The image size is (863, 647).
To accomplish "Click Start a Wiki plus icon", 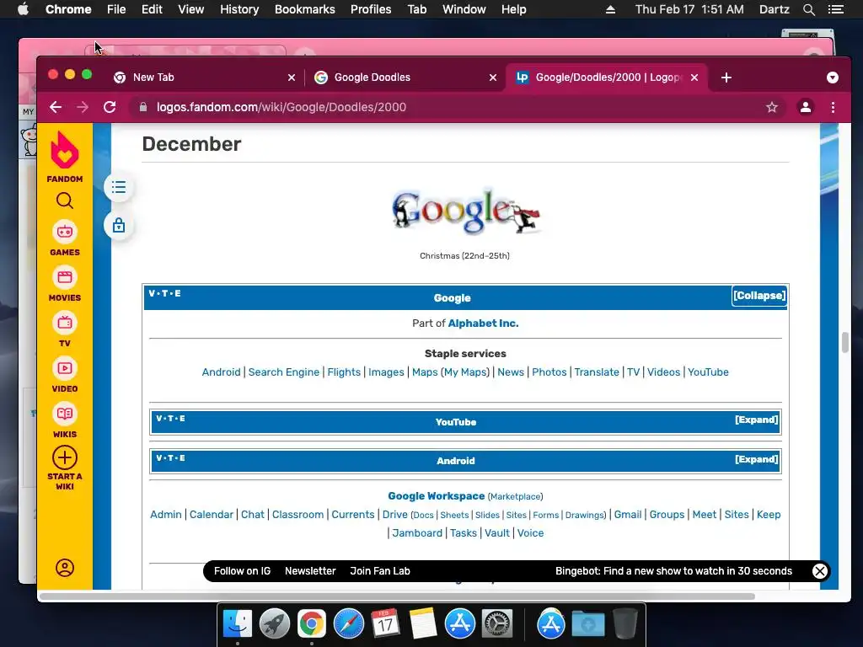I will (x=64, y=457).
